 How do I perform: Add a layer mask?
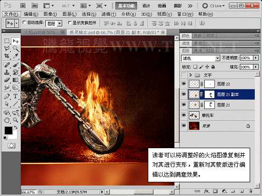(215, 191)
